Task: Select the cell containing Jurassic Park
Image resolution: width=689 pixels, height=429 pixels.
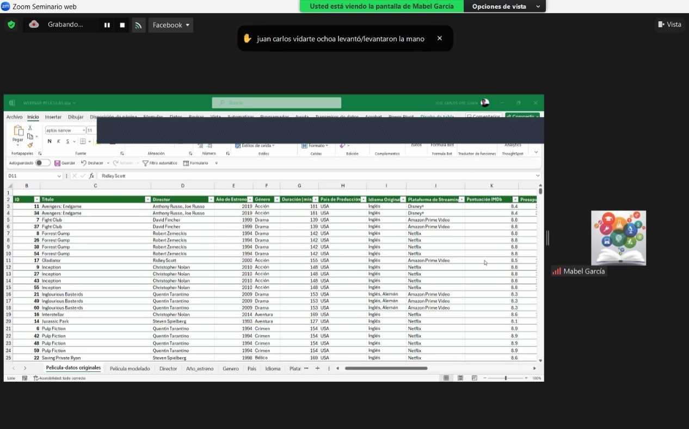Action: [x=95, y=321]
